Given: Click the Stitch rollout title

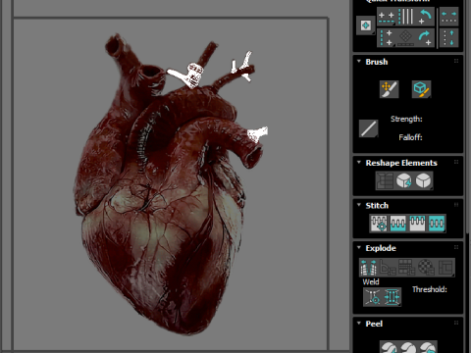Looking at the screenshot, I should coord(377,205).
